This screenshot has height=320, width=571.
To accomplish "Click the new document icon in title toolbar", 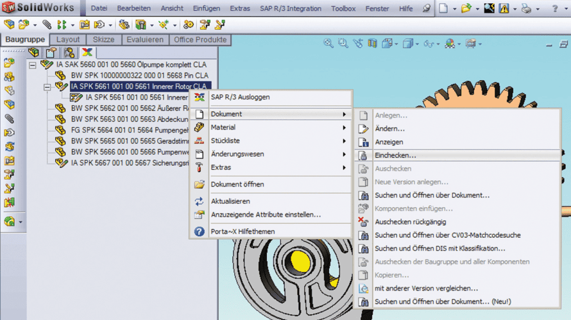I will (x=444, y=8).
